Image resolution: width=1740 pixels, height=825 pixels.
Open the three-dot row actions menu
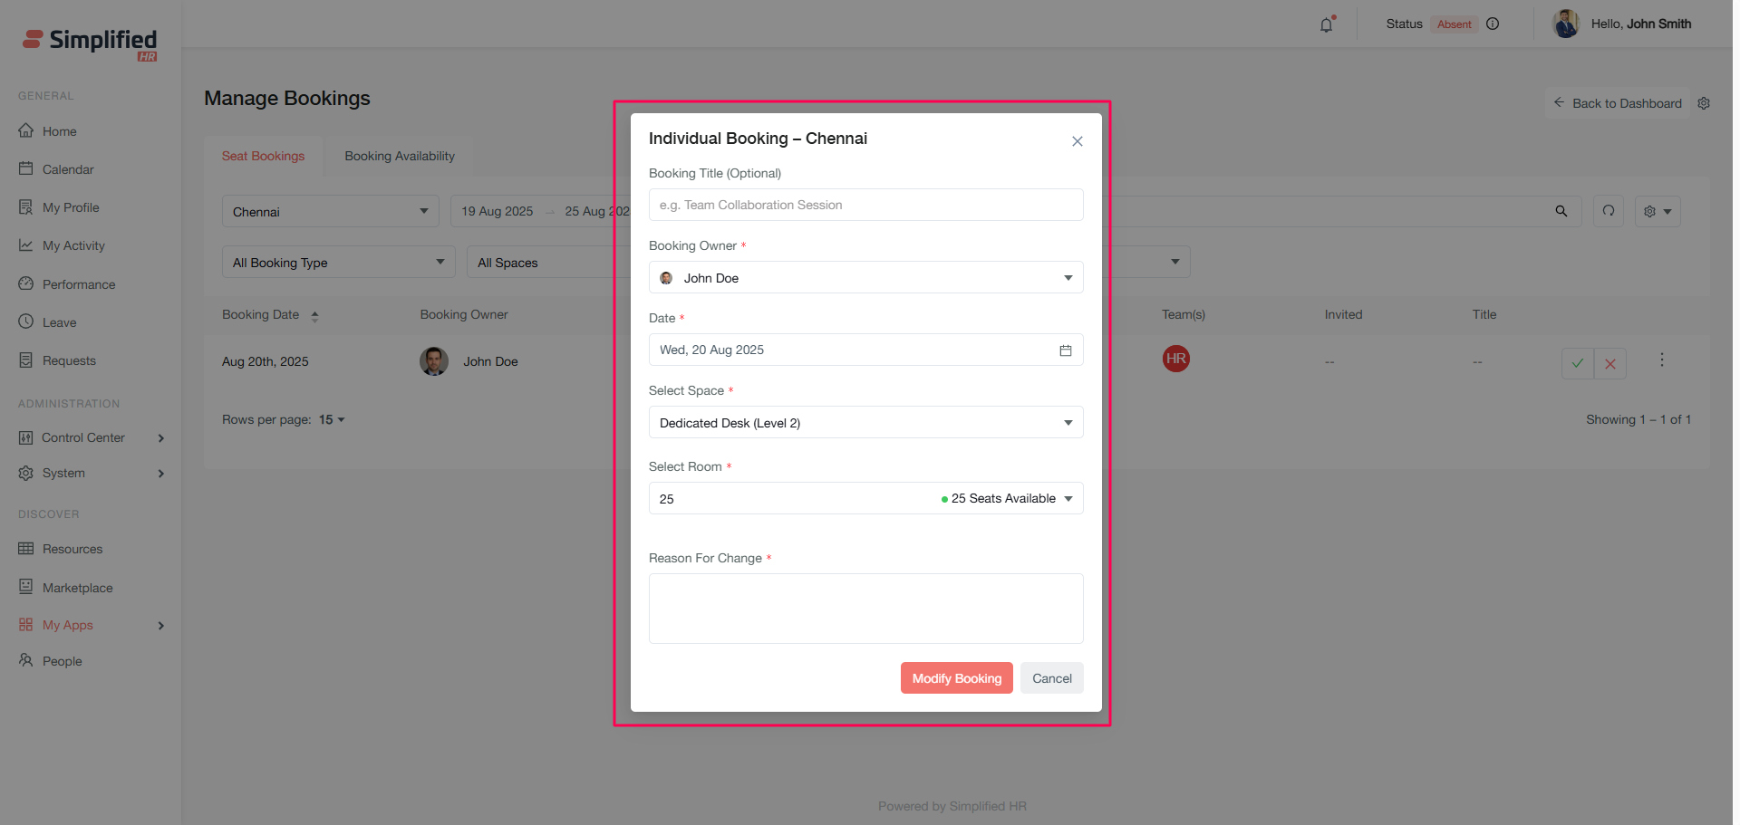(1661, 360)
